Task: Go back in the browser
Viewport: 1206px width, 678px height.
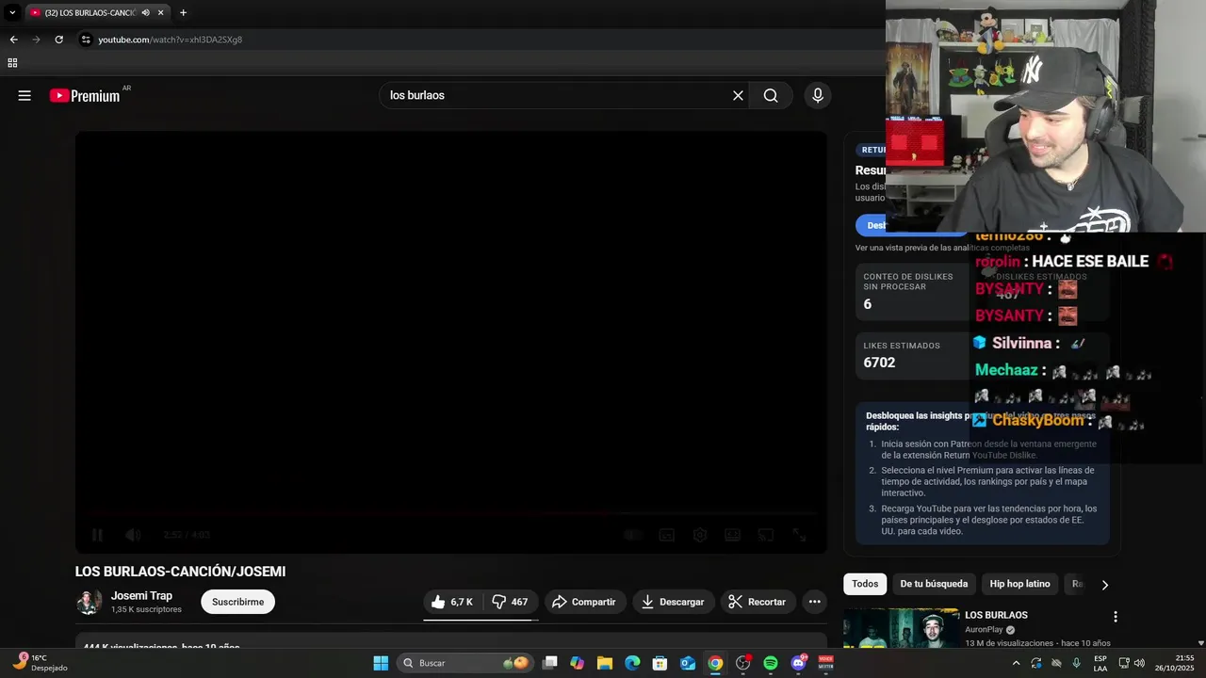Action: 13,40
